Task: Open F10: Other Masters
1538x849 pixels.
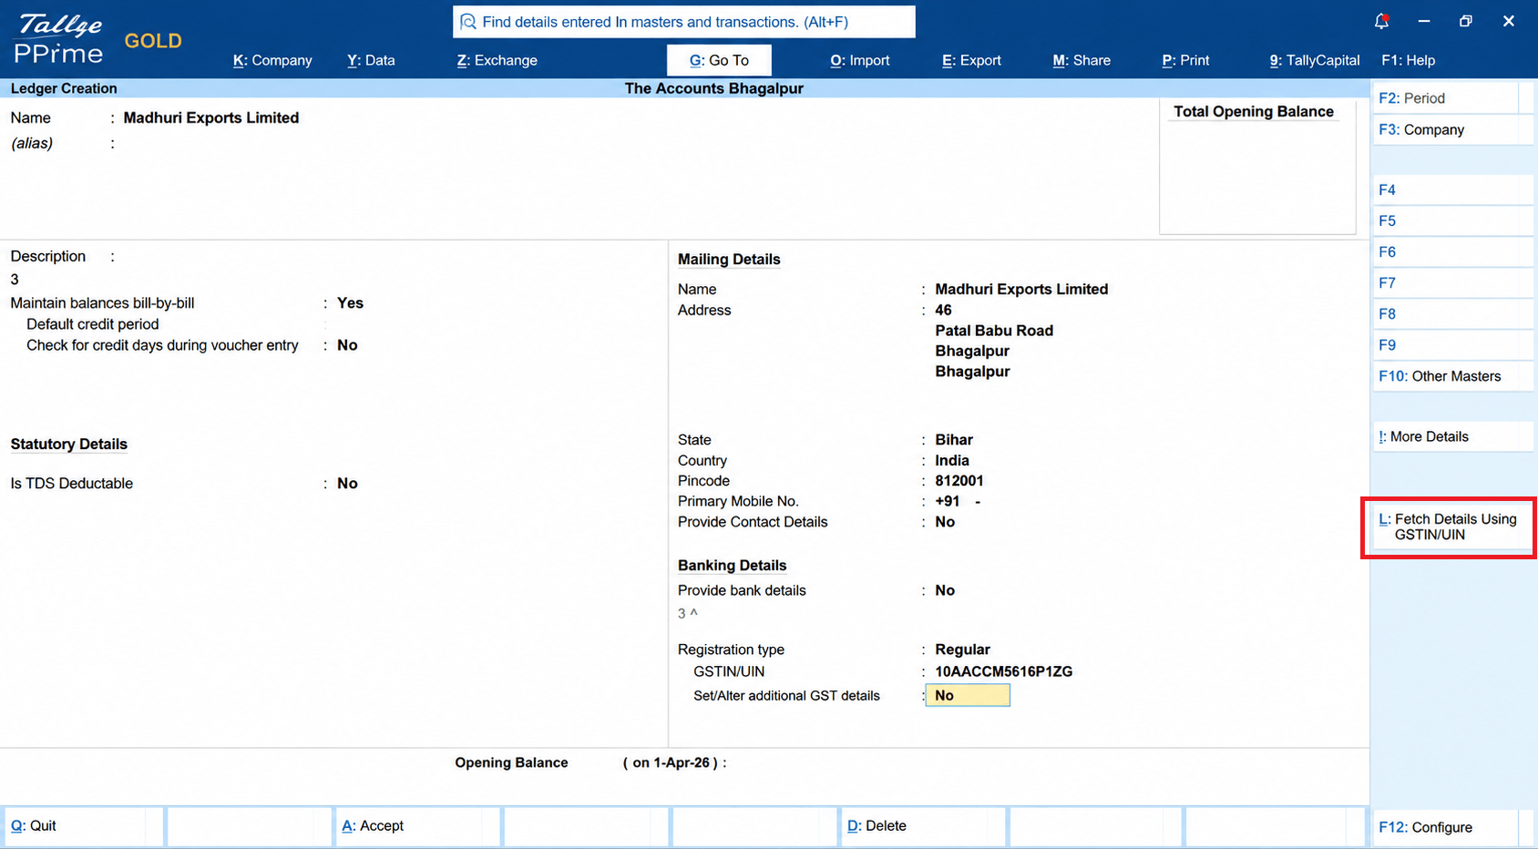Action: pos(1452,376)
